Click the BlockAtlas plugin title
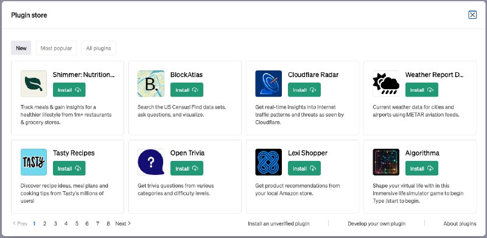This screenshot has width=487, height=238. [x=186, y=75]
